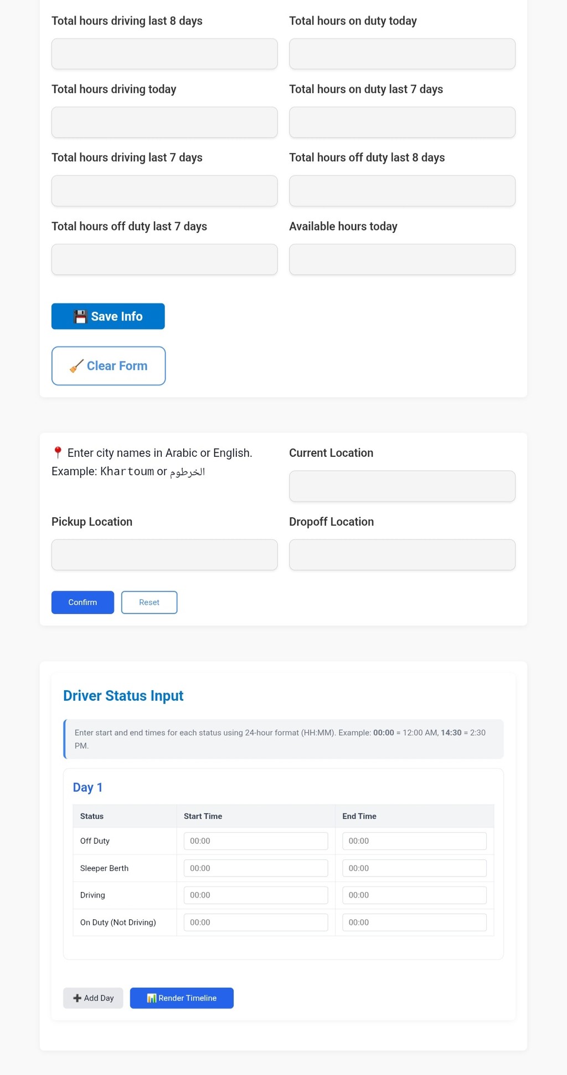Image resolution: width=567 pixels, height=1075 pixels.
Task: Click the chart icon on Render Timeline
Action: (x=151, y=998)
